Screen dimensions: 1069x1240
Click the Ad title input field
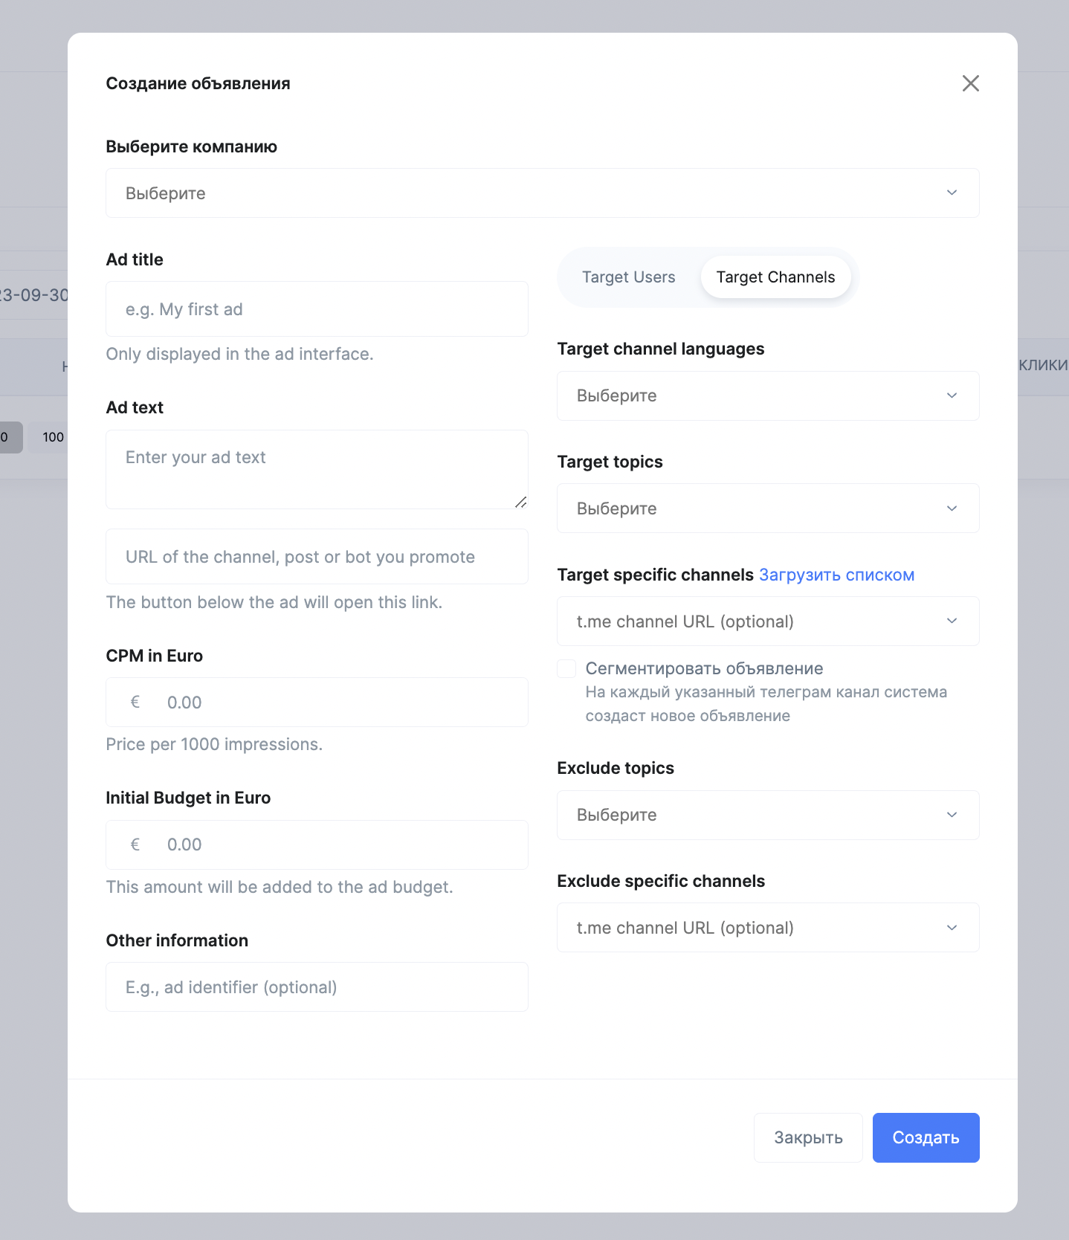tap(317, 309)
